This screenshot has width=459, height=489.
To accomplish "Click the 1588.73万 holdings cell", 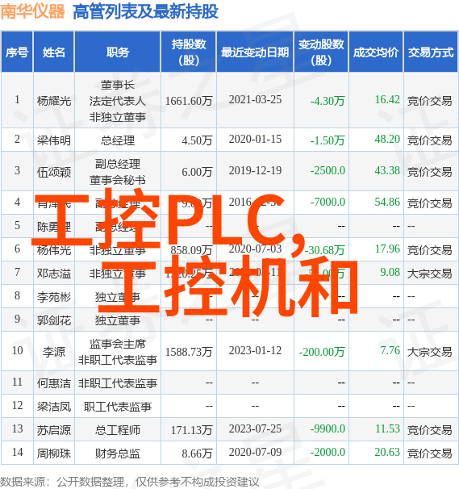I will (189, 352).
